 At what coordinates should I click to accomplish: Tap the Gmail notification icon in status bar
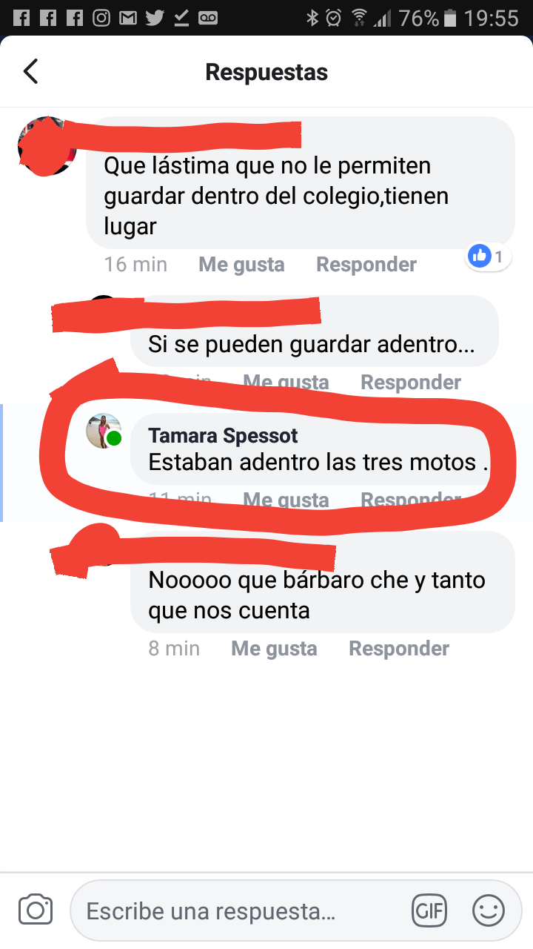click(x=128, y=18)
